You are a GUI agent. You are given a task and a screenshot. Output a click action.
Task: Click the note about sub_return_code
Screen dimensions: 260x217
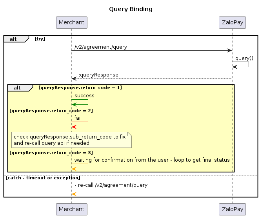[71, 140]
